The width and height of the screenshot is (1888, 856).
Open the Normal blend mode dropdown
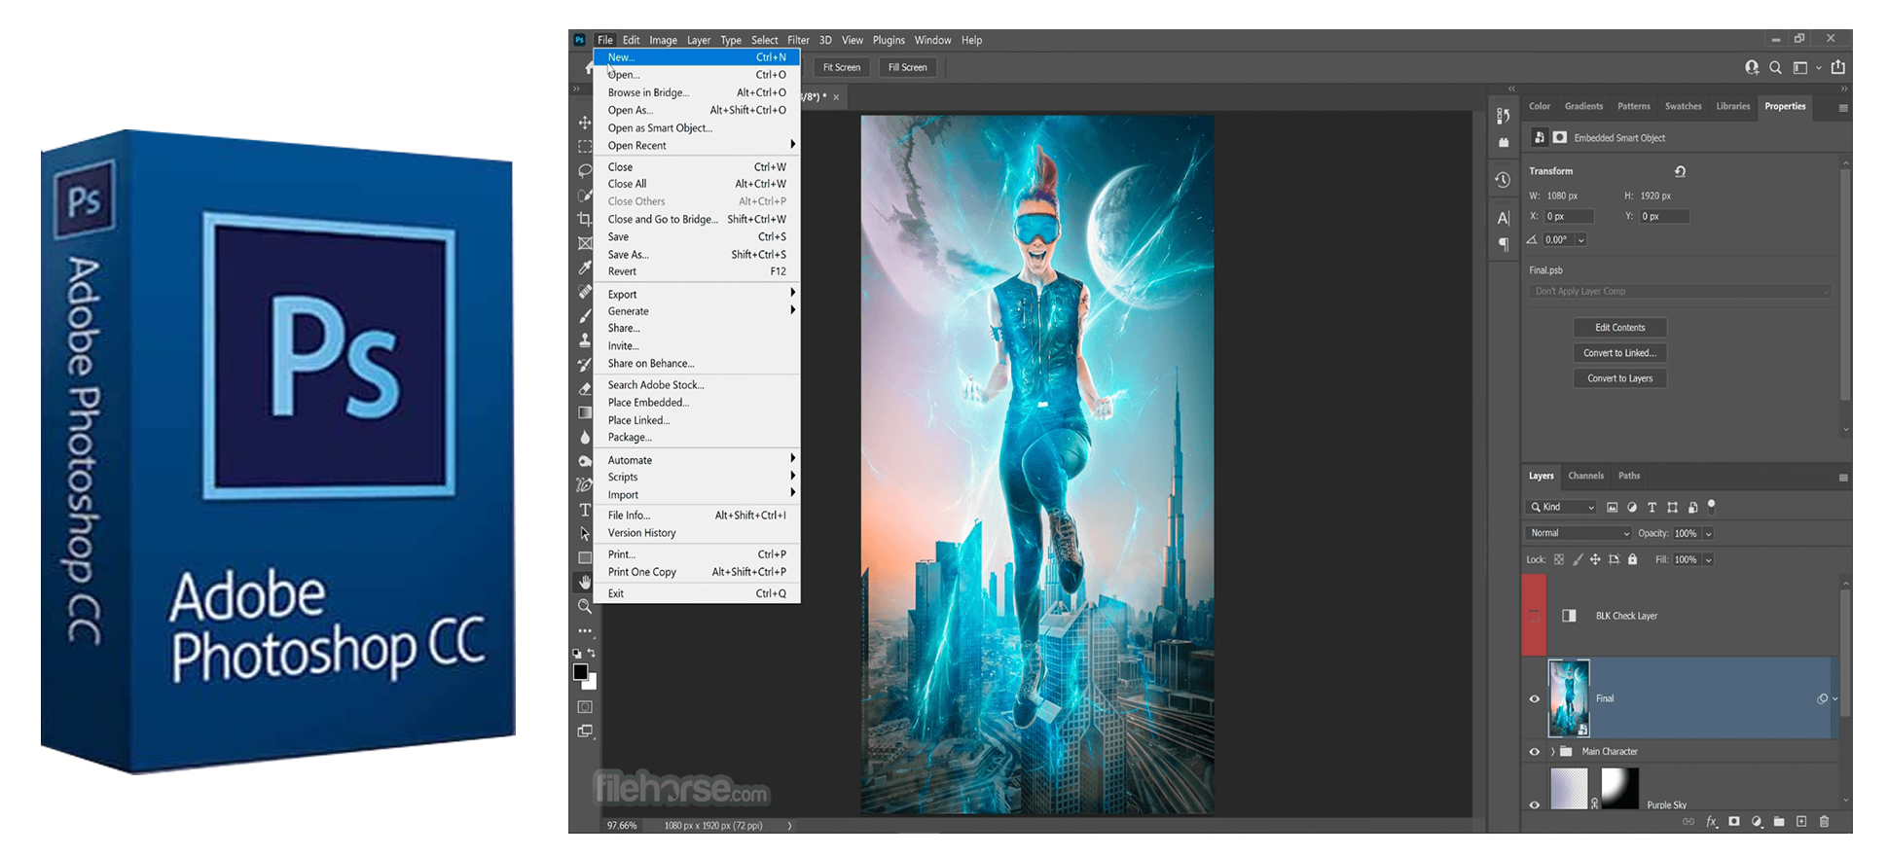[1579, 533]
